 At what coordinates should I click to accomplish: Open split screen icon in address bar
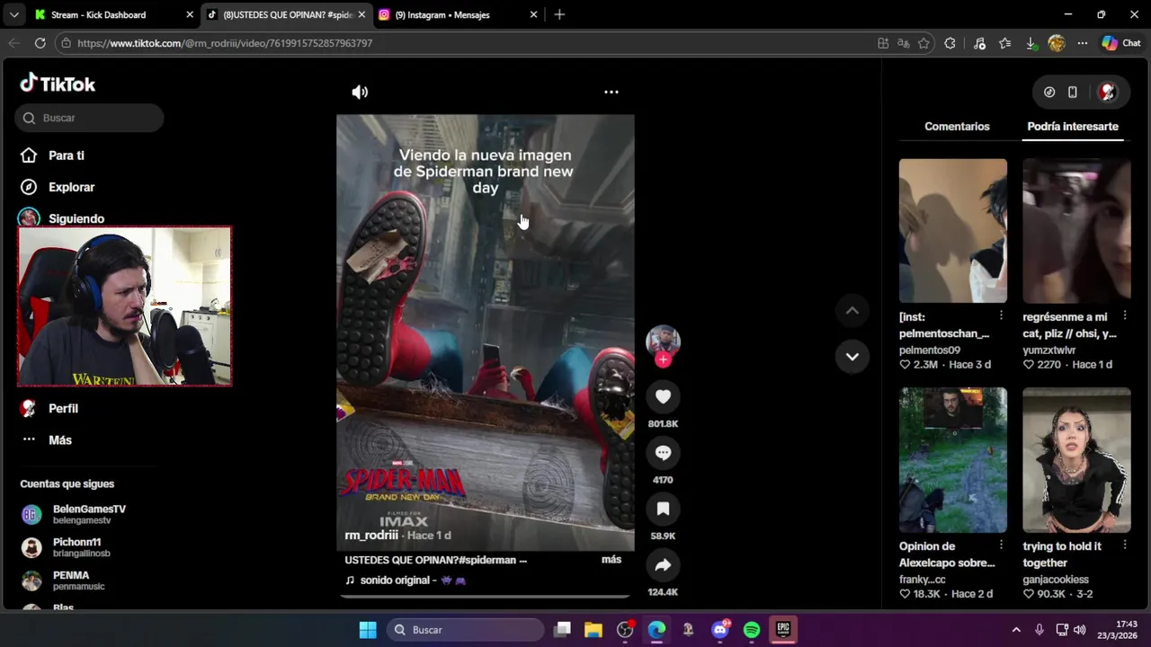pos(883,43)
